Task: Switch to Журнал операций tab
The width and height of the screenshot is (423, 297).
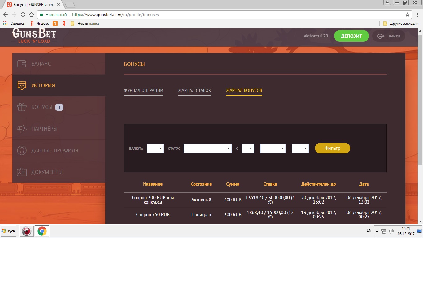Action: [x=143, y=91]
